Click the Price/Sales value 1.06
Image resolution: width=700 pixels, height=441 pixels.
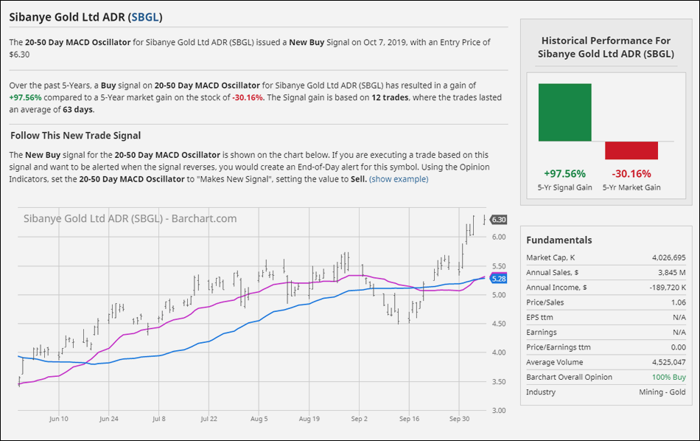click(679, 302)
